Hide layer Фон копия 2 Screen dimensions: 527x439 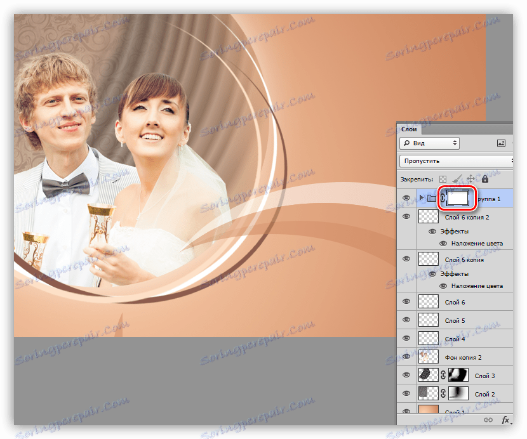click(406, 356)
